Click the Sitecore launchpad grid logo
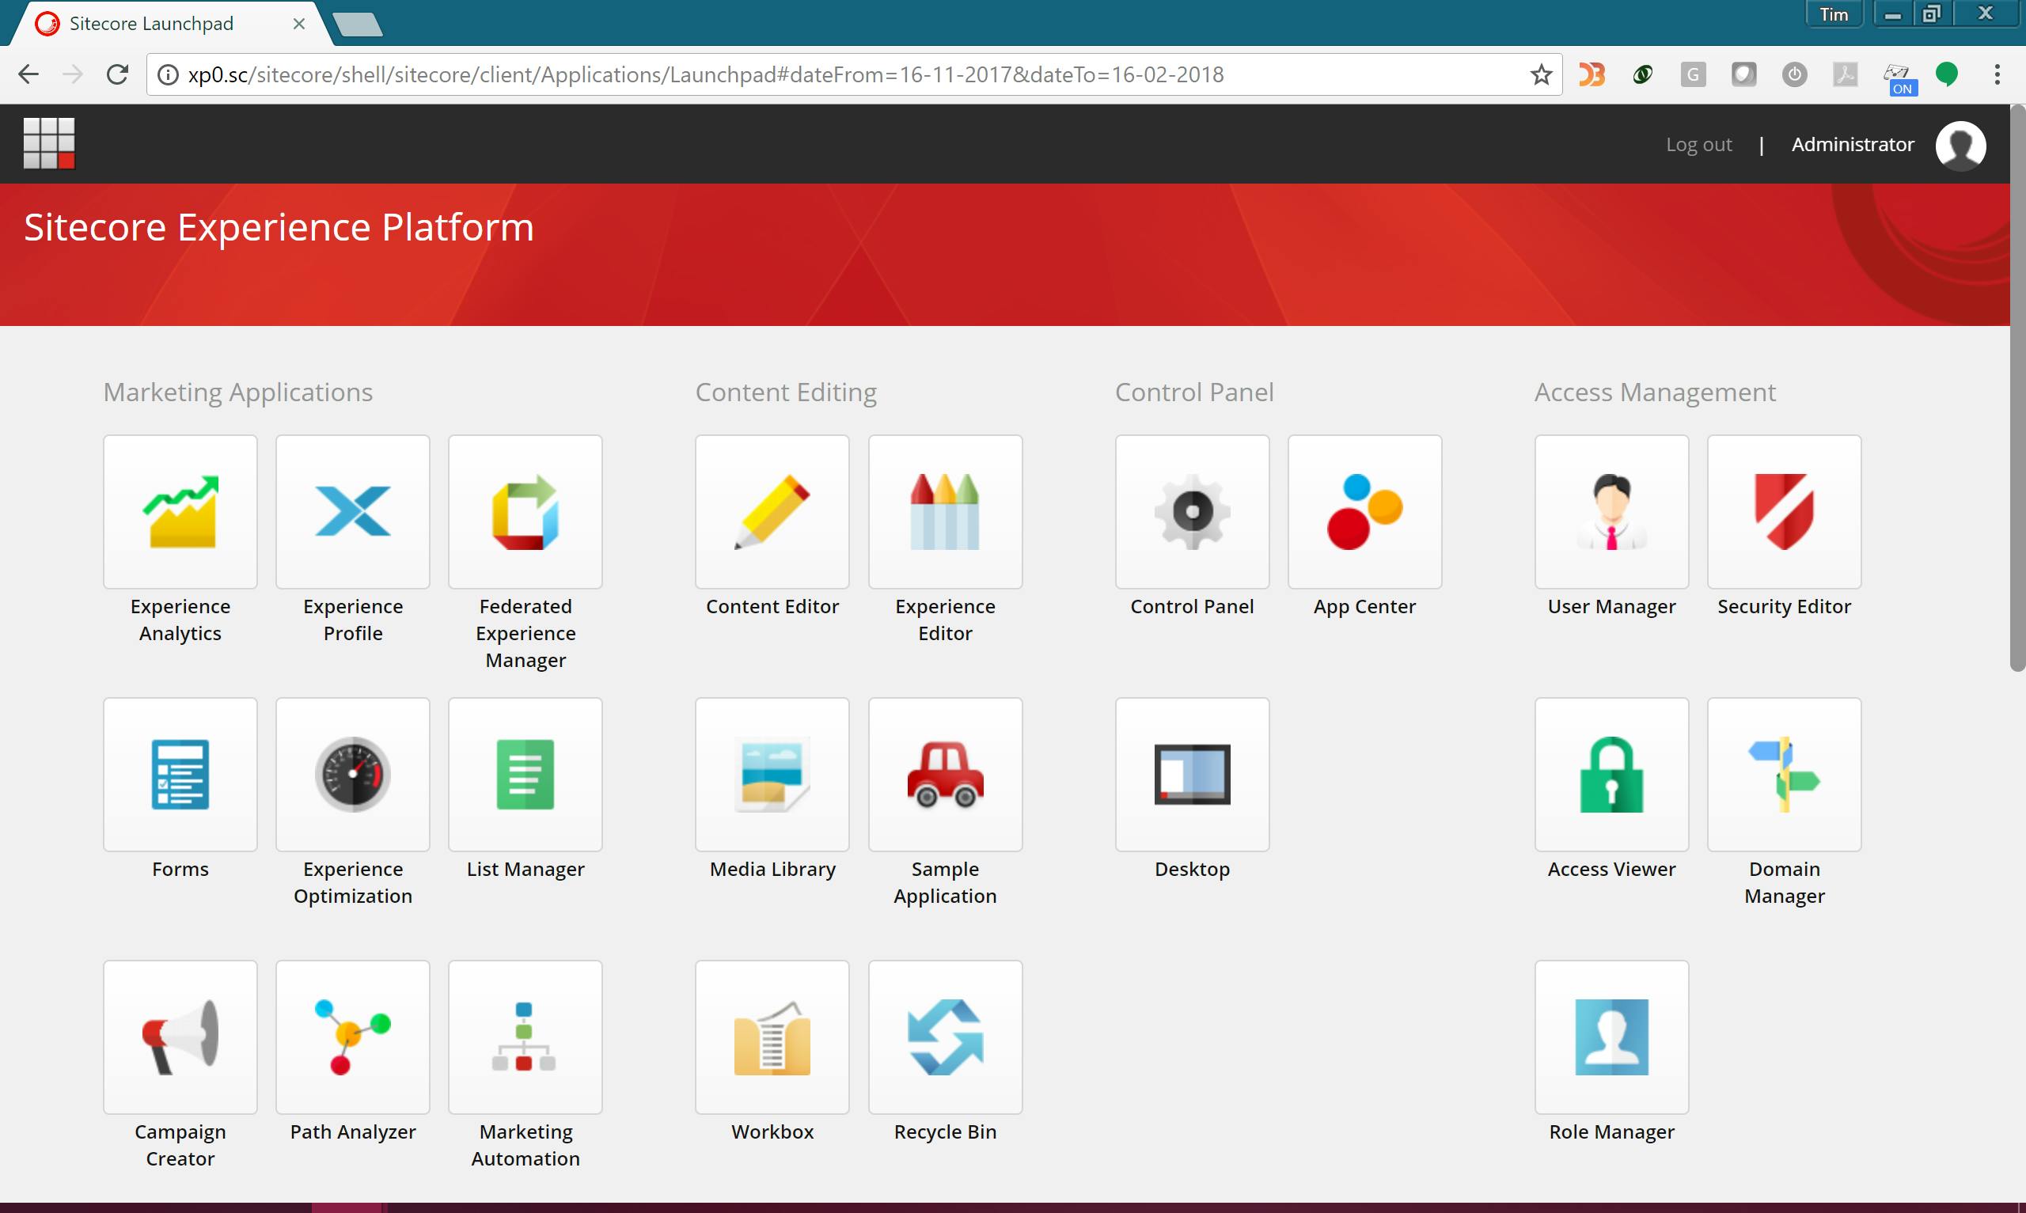 tap(49, 143)
